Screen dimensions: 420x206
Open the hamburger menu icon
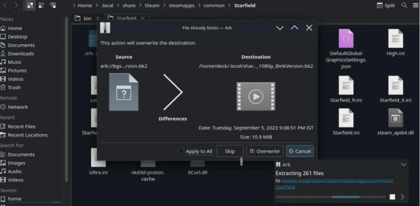(416, 5)
